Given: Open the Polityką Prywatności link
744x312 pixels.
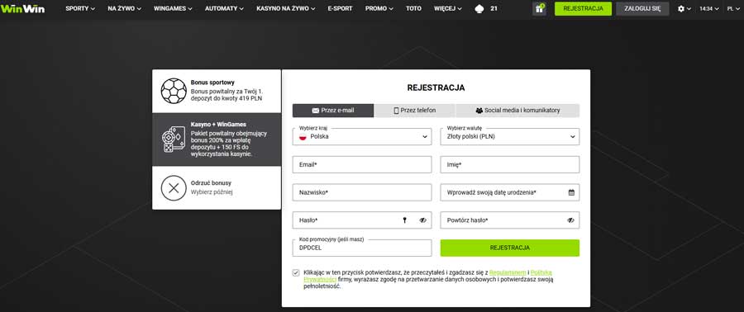Looking at the screenshot, I should pyautogui.click(x=541, y=272).
